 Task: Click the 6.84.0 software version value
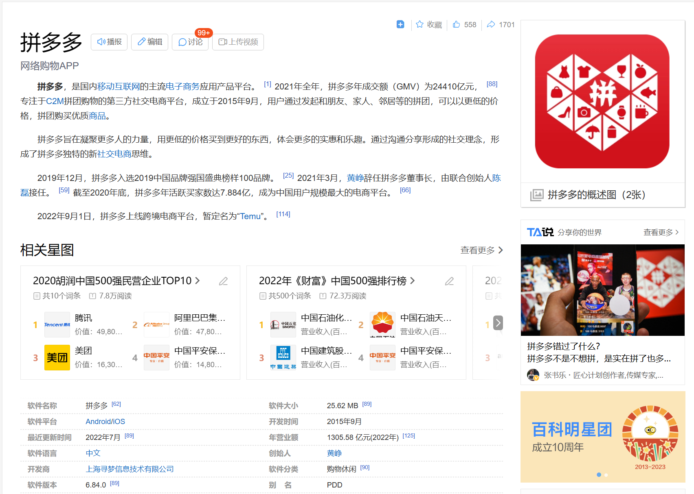(96, 485)
